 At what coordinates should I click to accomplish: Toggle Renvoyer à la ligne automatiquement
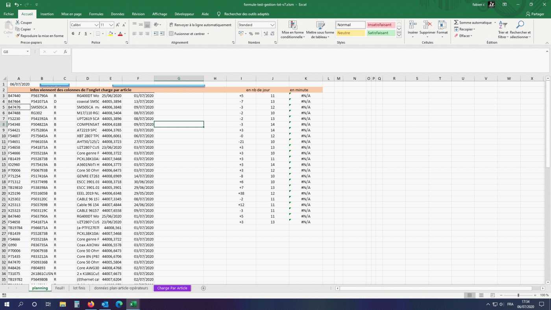click(x=200, y=25)
